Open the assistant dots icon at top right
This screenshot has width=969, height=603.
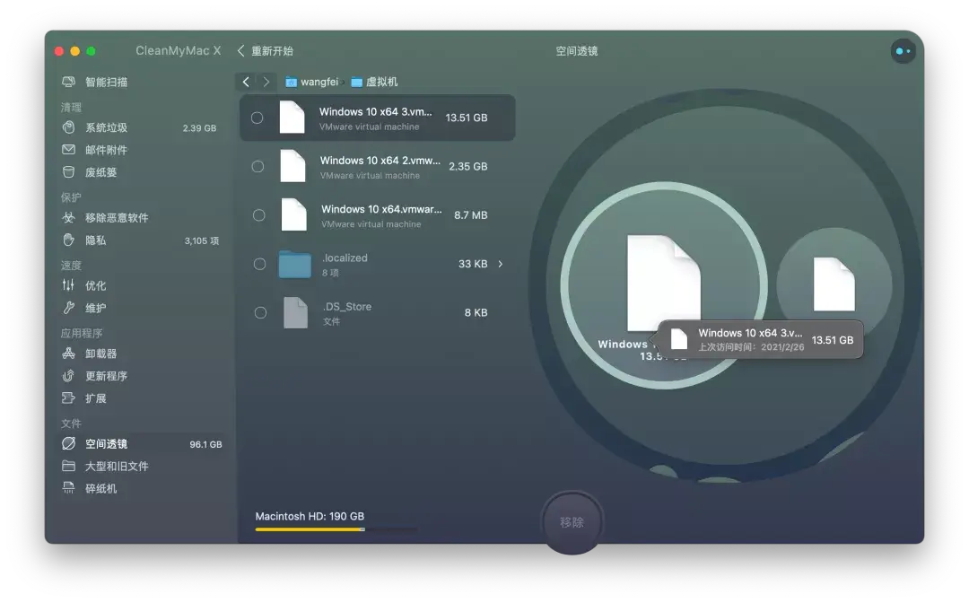(903, 51)
